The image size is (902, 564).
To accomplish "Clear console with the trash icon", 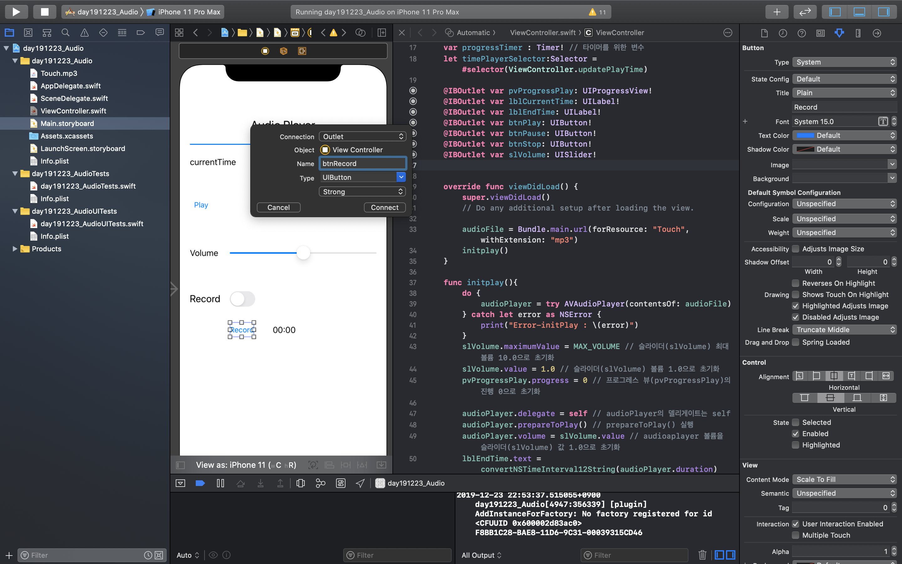I will [702, 555].
